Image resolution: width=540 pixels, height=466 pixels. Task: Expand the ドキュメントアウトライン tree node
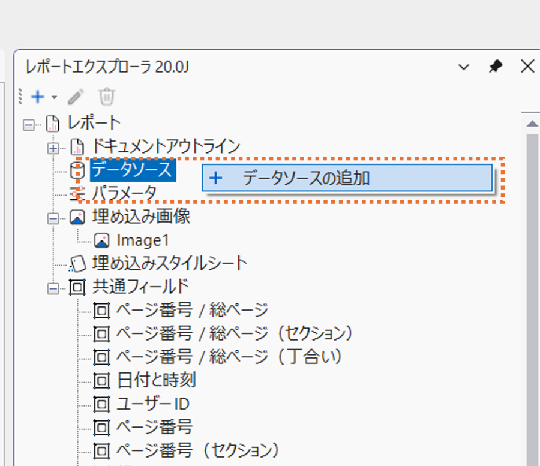tap(53, 147)
